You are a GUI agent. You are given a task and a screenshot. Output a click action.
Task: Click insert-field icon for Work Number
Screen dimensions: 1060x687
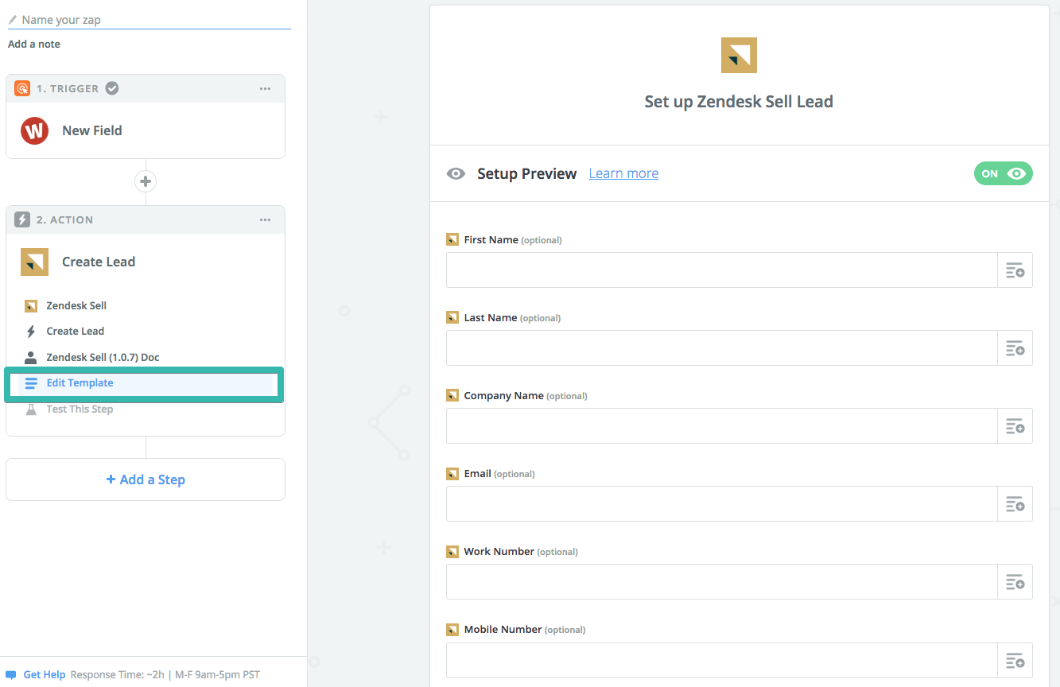[1015, 582]
